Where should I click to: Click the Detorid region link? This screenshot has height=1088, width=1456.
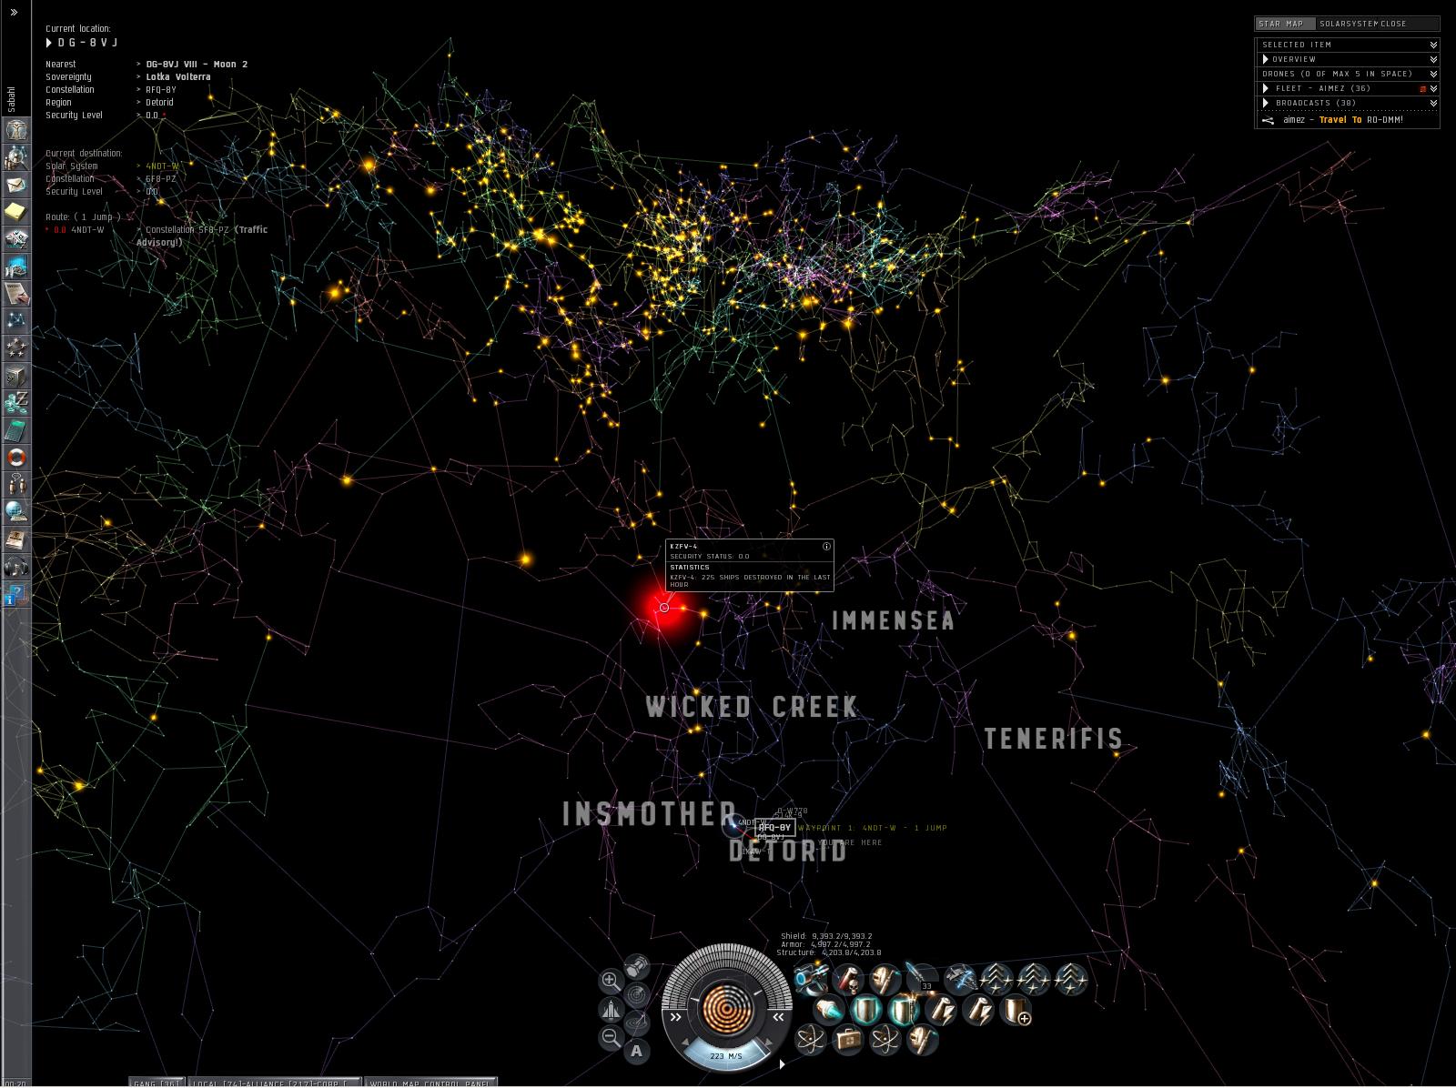tap(159, 103)
